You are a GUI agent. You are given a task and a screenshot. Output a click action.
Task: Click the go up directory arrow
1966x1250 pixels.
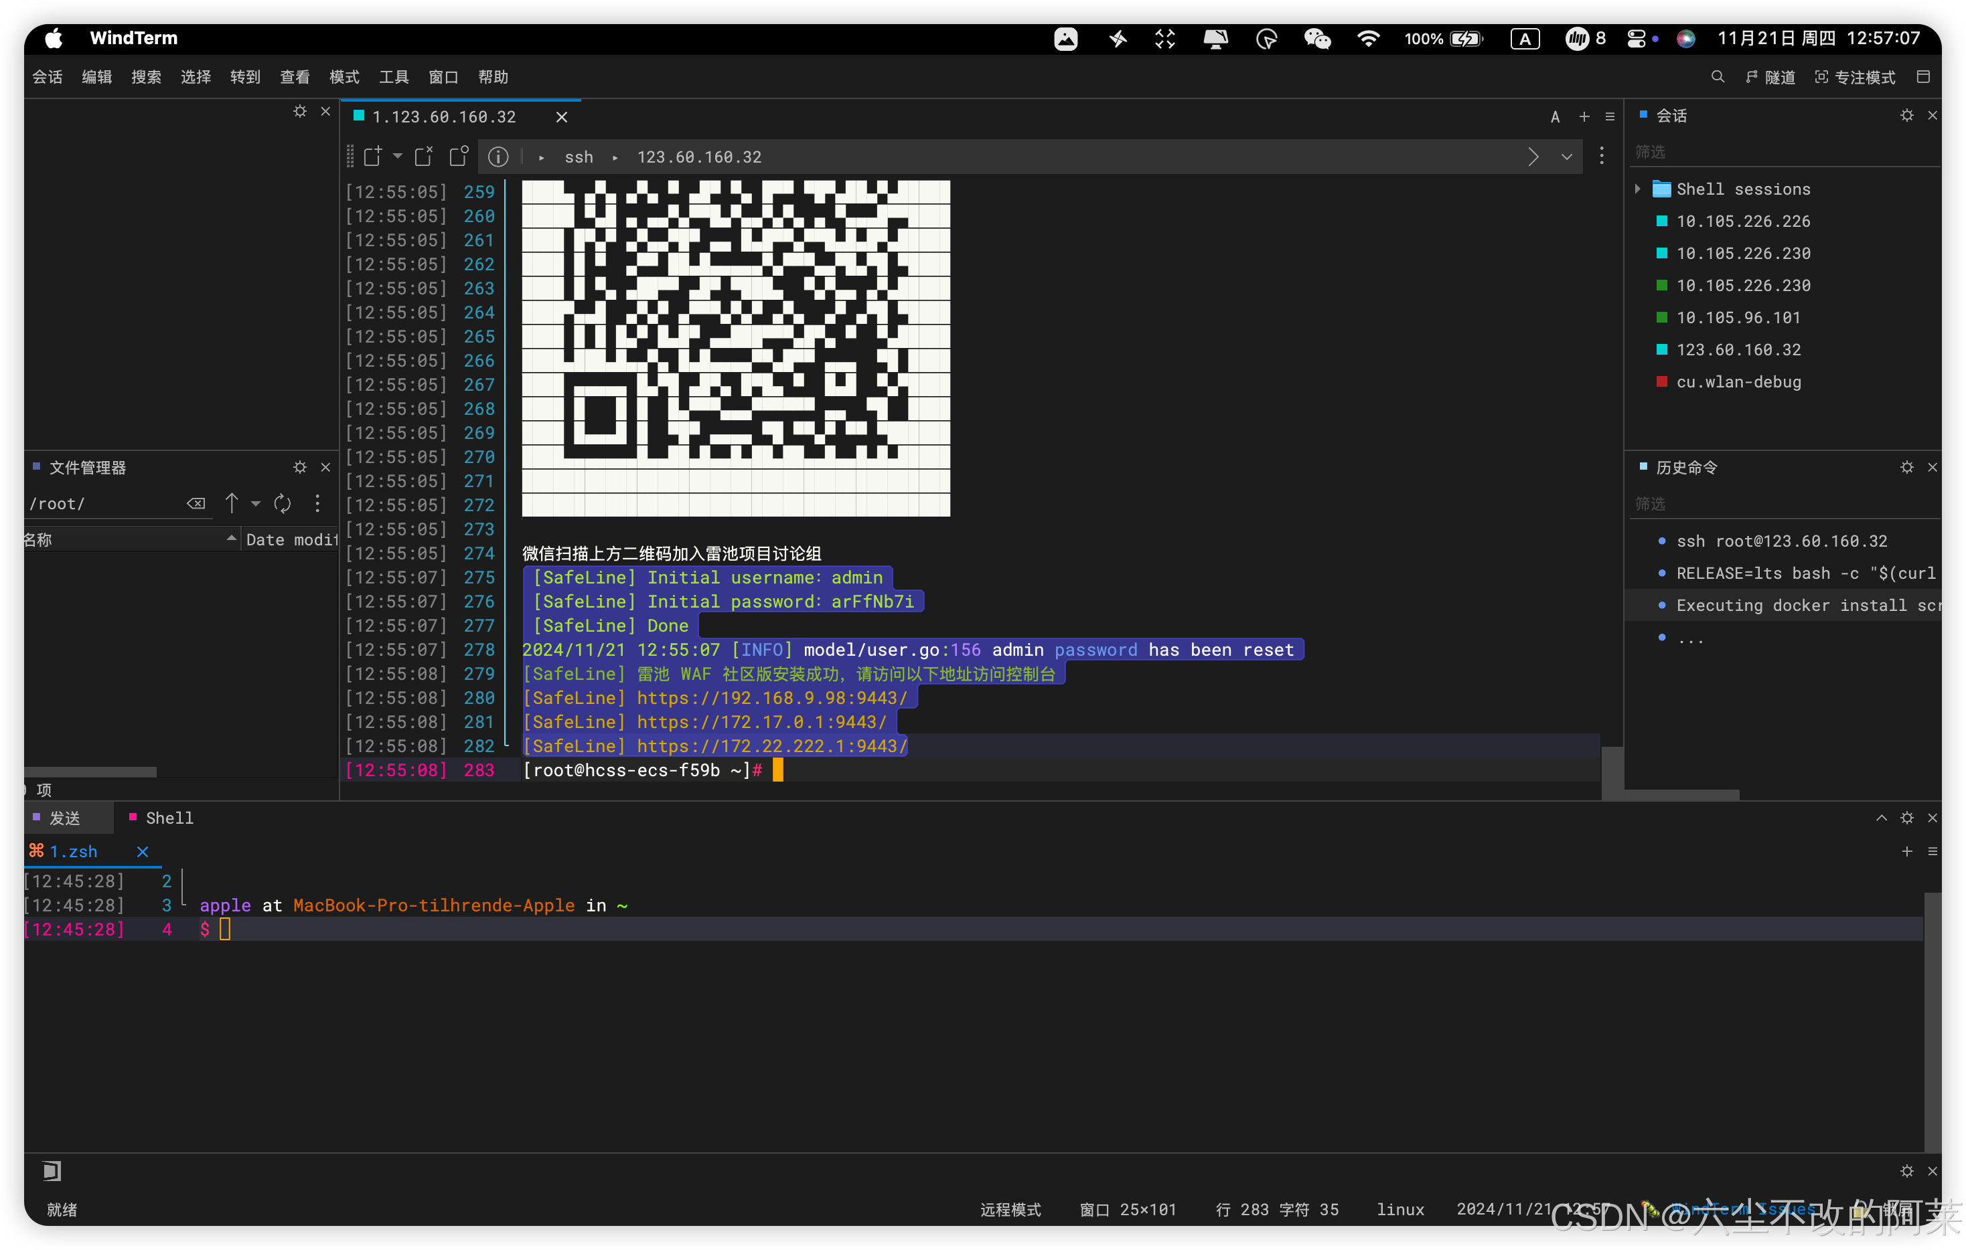coord(232,503)
